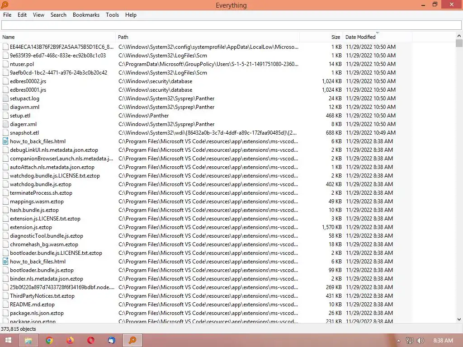463x347 pixels.
Task: Select autoAttach.nls.metadata.json.eztop file name
Action: pos(52,167)
